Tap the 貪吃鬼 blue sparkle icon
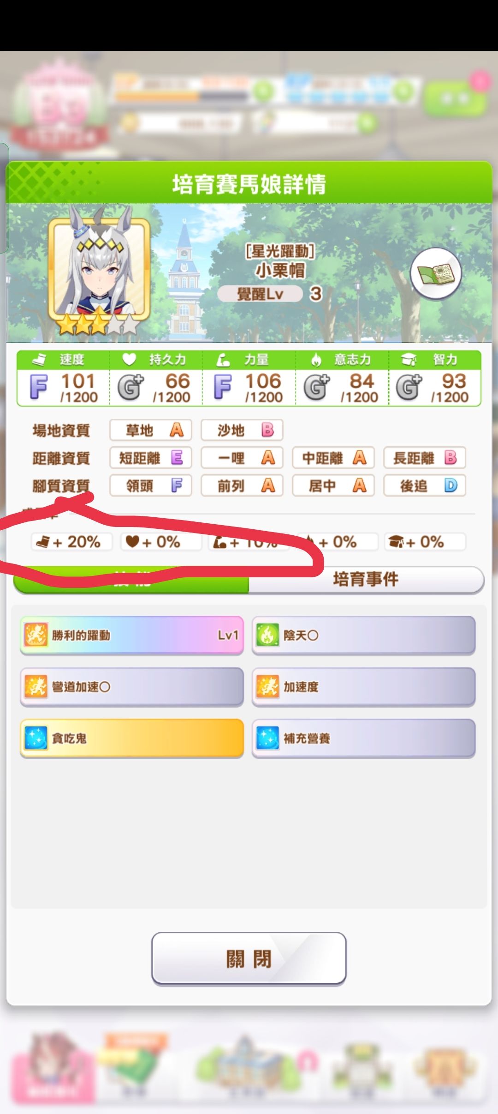 (x=36, y=738)
